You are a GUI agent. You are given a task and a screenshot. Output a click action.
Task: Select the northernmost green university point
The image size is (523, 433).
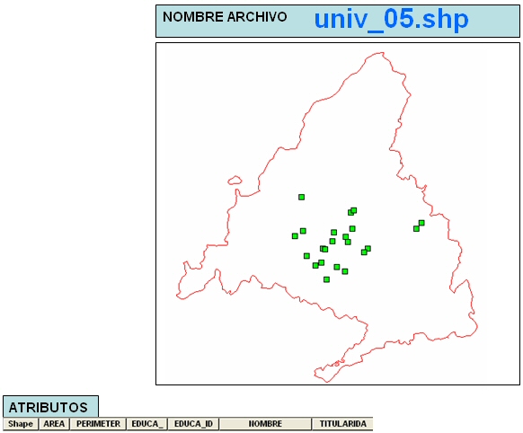click(x=302, y=198)
